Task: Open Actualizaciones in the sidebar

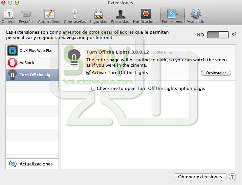Action: click(x=32, y=164)
